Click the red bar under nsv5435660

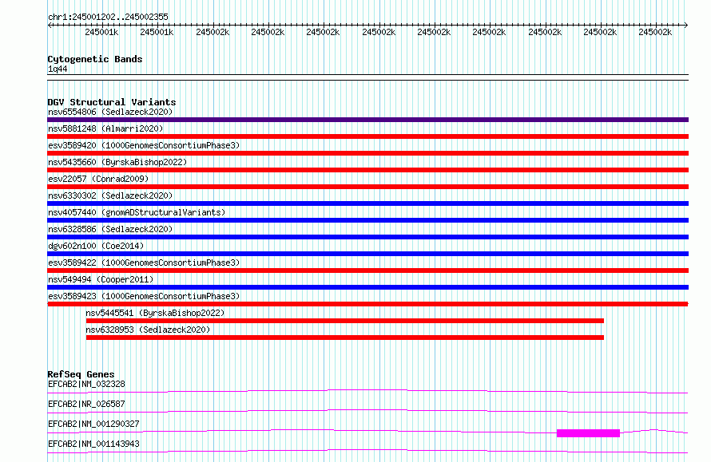[367, 170]
